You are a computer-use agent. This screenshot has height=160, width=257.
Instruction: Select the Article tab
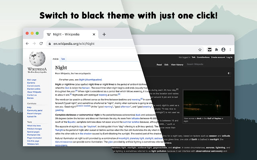[55, 59]
